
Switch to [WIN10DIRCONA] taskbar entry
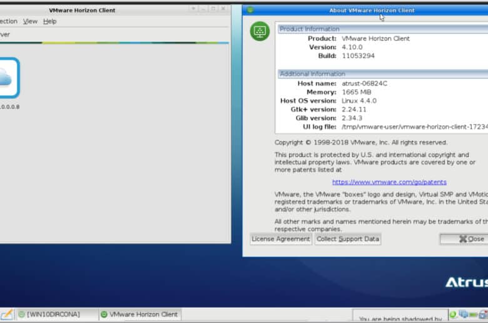[57, 314]
